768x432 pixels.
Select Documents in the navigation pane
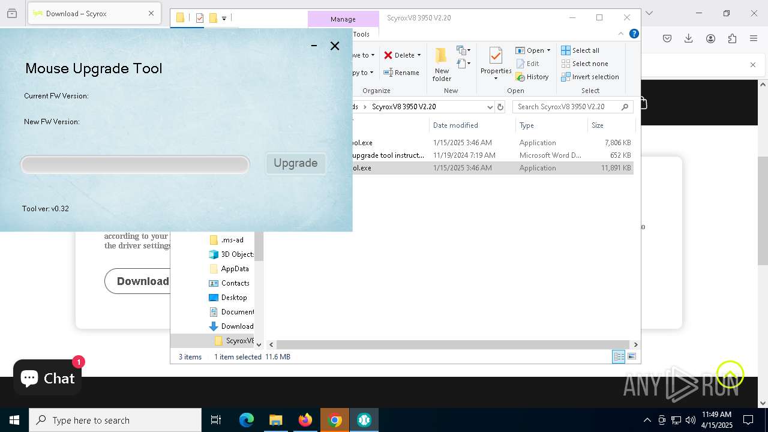click(232, 312)
